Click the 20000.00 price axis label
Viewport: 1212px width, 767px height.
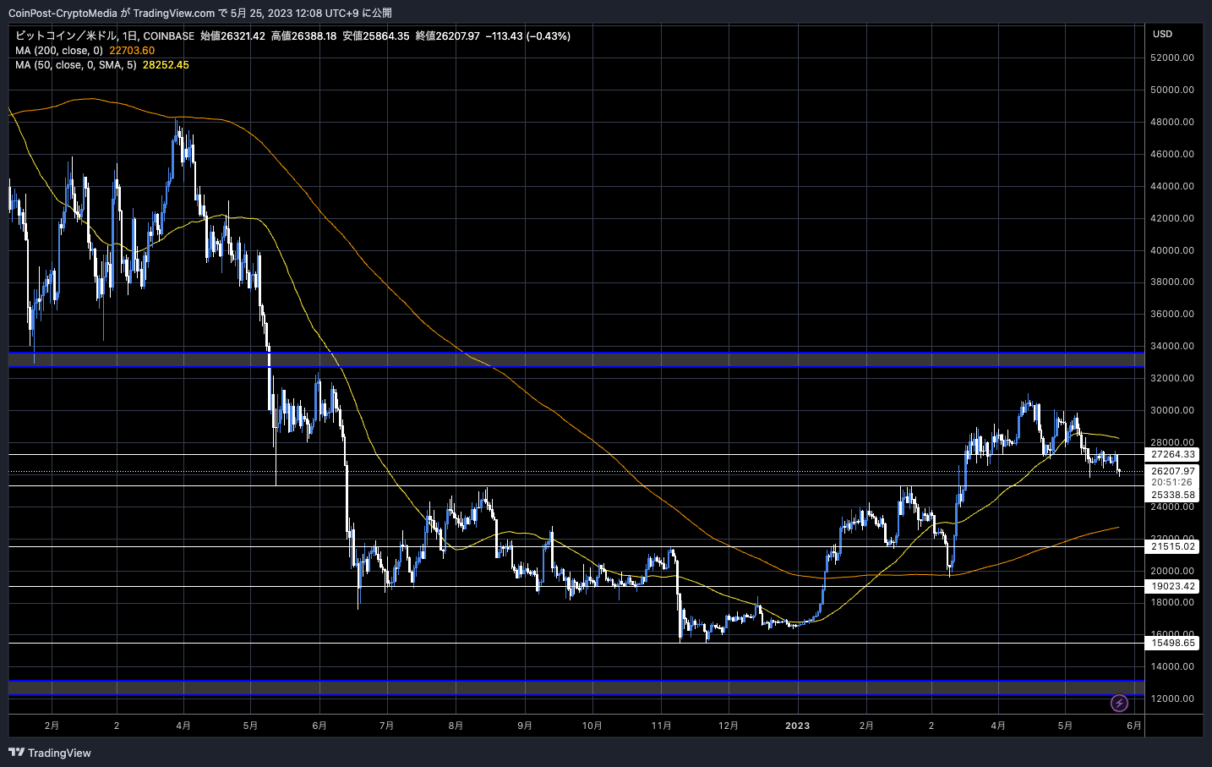coord(1172,571)
